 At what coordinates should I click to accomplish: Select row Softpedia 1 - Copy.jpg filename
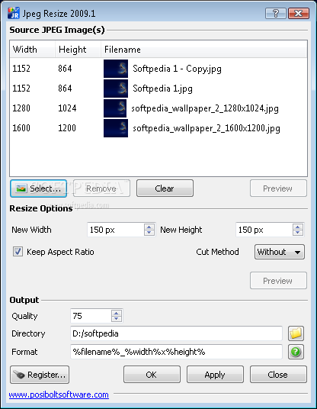[177, 69]
